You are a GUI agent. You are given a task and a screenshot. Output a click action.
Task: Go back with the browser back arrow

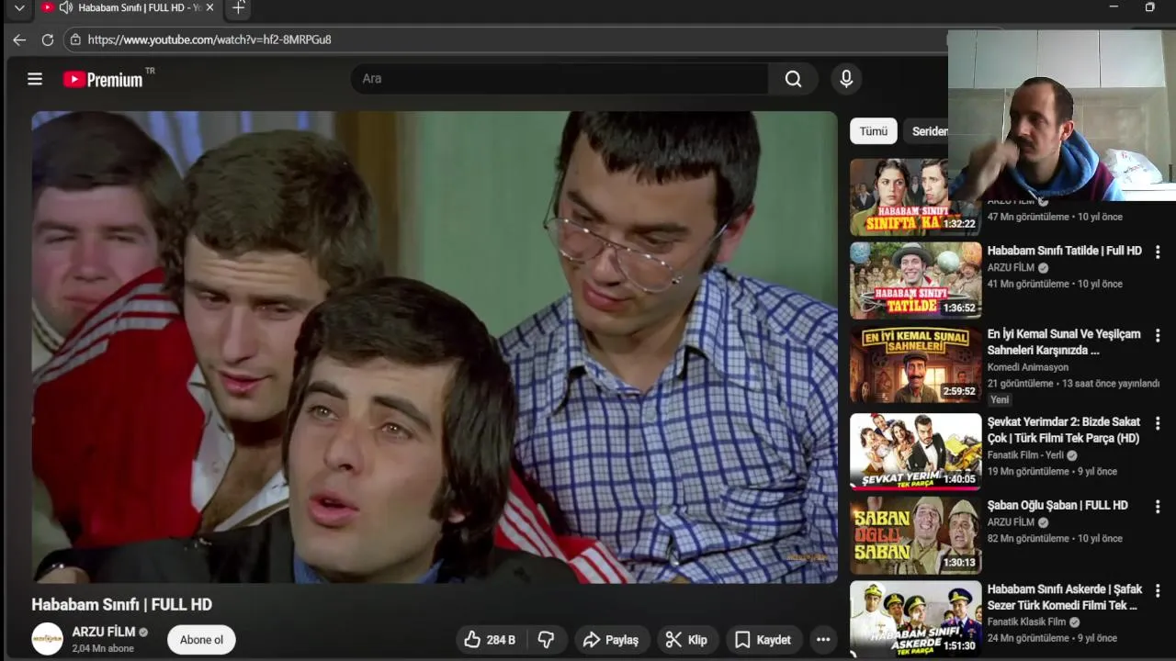tap(19, 39)
